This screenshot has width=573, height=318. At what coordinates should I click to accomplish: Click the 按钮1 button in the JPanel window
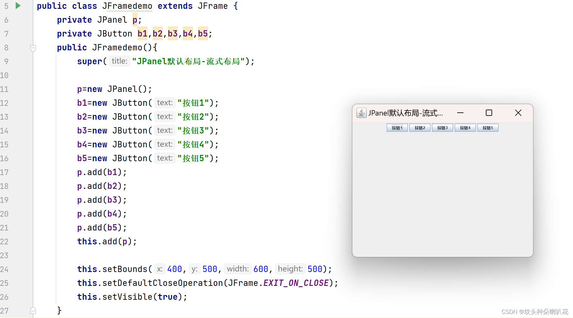397,128
